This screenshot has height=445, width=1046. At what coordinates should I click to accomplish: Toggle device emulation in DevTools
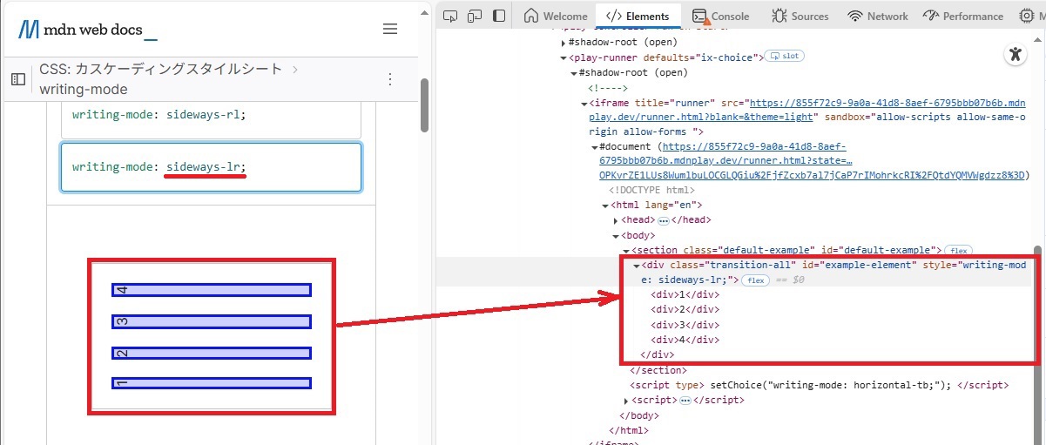[475, 16]
